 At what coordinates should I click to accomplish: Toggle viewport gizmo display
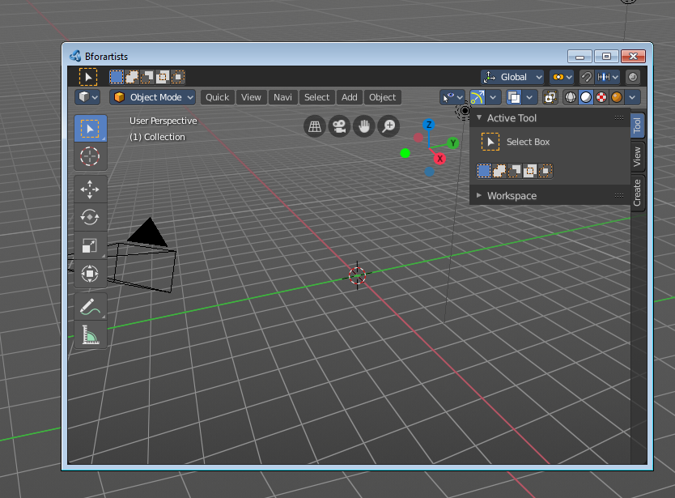478,97
